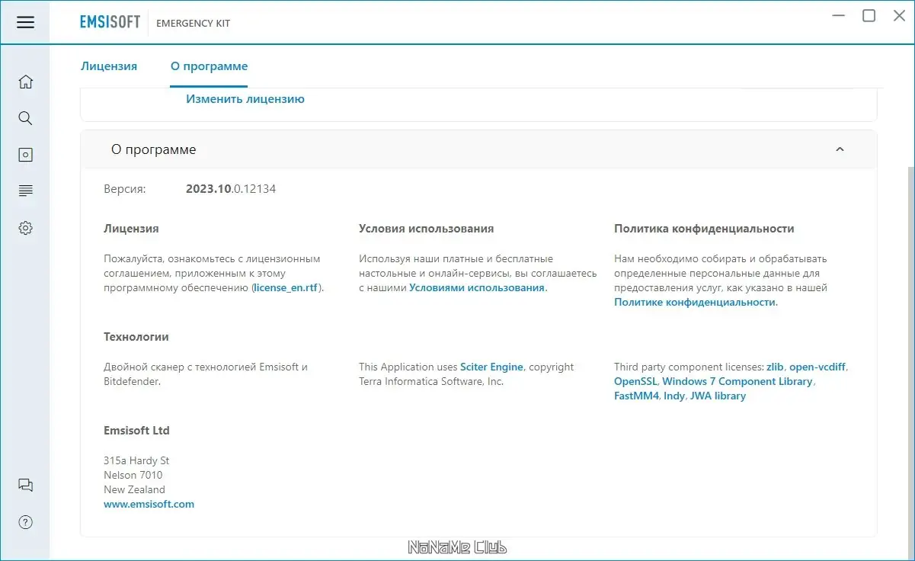Screen dimensions: 915x561
Task: Open Условиями использования link
Action: click(x=477, y=288)
